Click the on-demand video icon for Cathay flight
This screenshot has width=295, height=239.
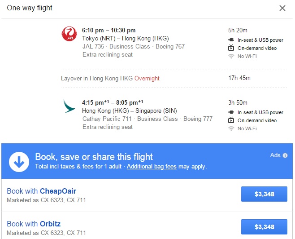tap(231, 120)
